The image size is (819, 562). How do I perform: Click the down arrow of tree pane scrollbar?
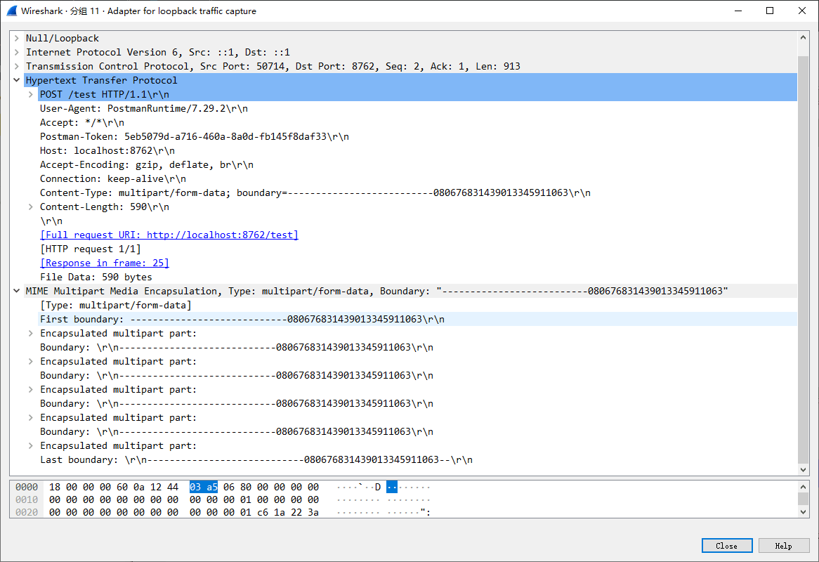804,469
